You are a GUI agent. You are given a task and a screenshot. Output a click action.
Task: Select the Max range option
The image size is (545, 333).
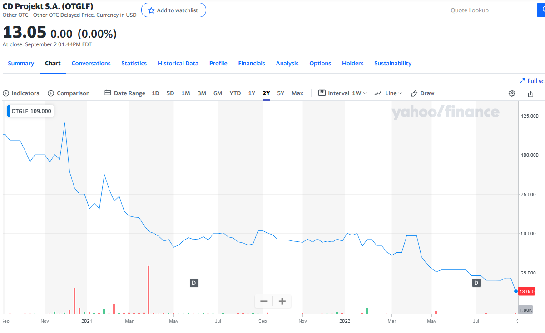pyautogui.click(x=297, y=93)
